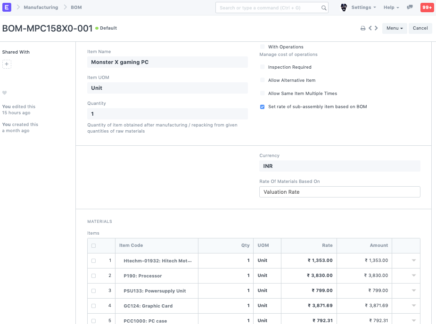The width and height of the screenshot is (436, 324).
Task: Select the checkbox for row 2 Processor
Action: coord(93,276)
